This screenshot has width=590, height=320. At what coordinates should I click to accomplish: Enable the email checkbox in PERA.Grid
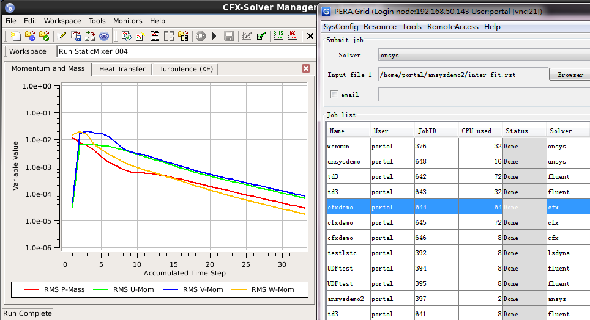pyautogui.click(x=334, y=94)
